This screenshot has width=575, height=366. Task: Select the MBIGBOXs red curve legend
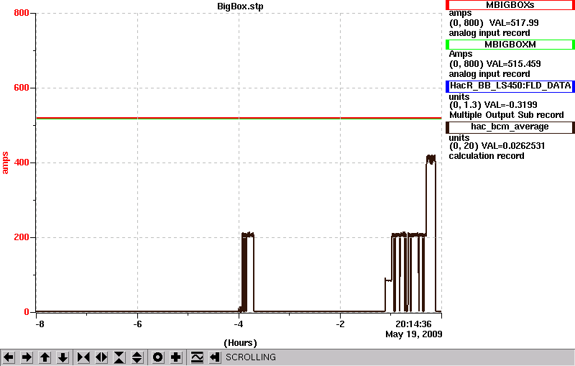[510, 5]
